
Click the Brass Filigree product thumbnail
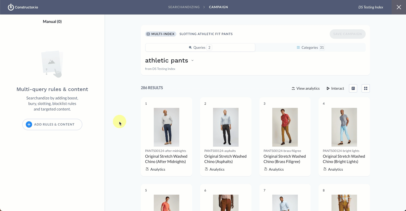tap(285, 127)
